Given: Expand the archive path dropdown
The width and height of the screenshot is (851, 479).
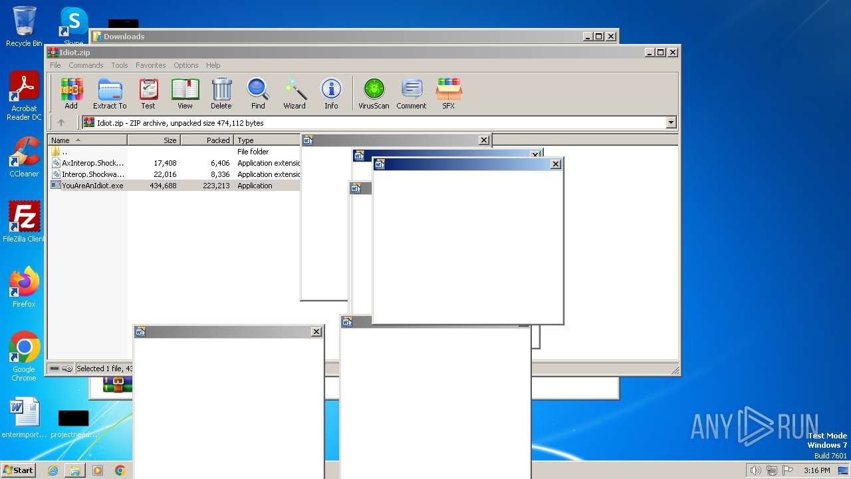Looking at the screenshot, I should coord(671,122).
